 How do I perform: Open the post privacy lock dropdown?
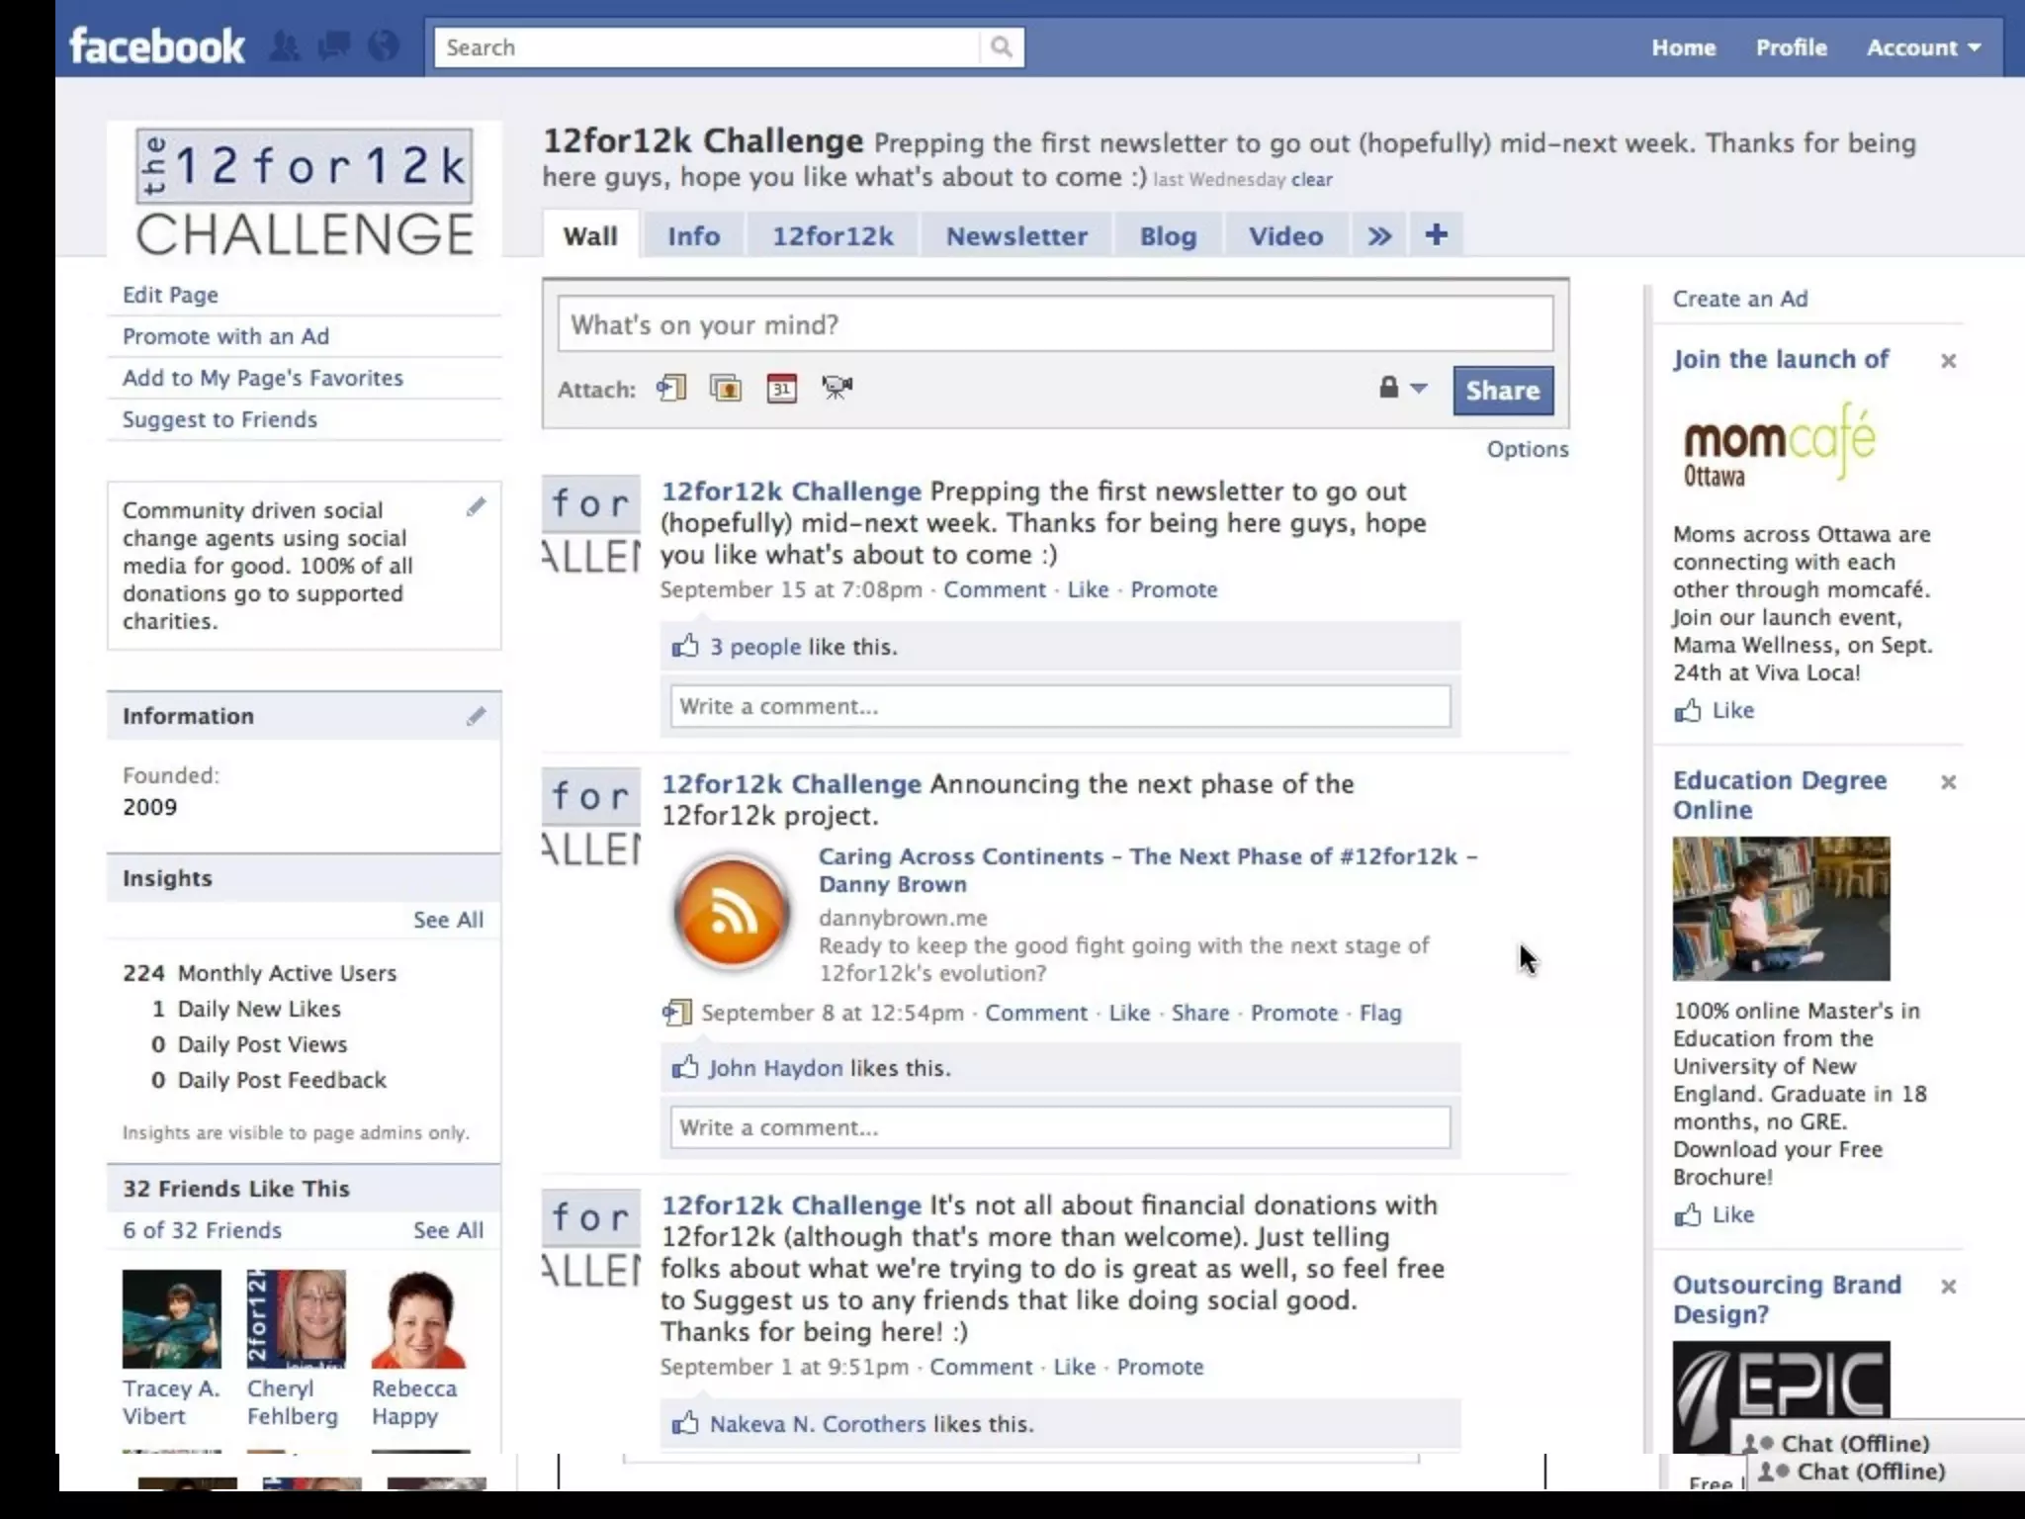click(1402, 388)
